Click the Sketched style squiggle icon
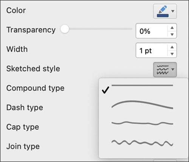The height and width of the screenshot is (162, 189). [163, 70]
